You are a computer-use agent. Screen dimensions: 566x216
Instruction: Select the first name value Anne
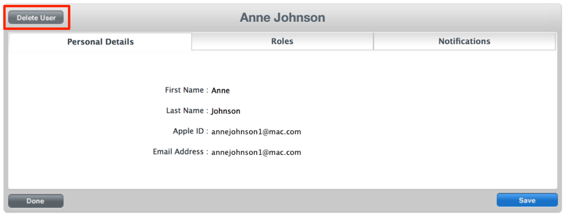[220, 91]
